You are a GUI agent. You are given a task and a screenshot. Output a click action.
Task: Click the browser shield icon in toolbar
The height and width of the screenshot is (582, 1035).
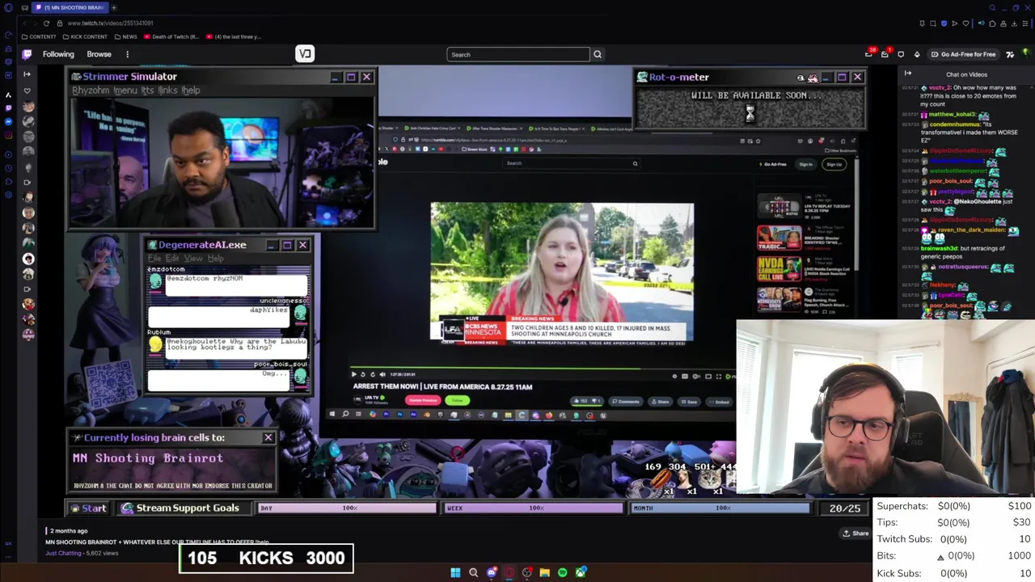click(944, 23)
